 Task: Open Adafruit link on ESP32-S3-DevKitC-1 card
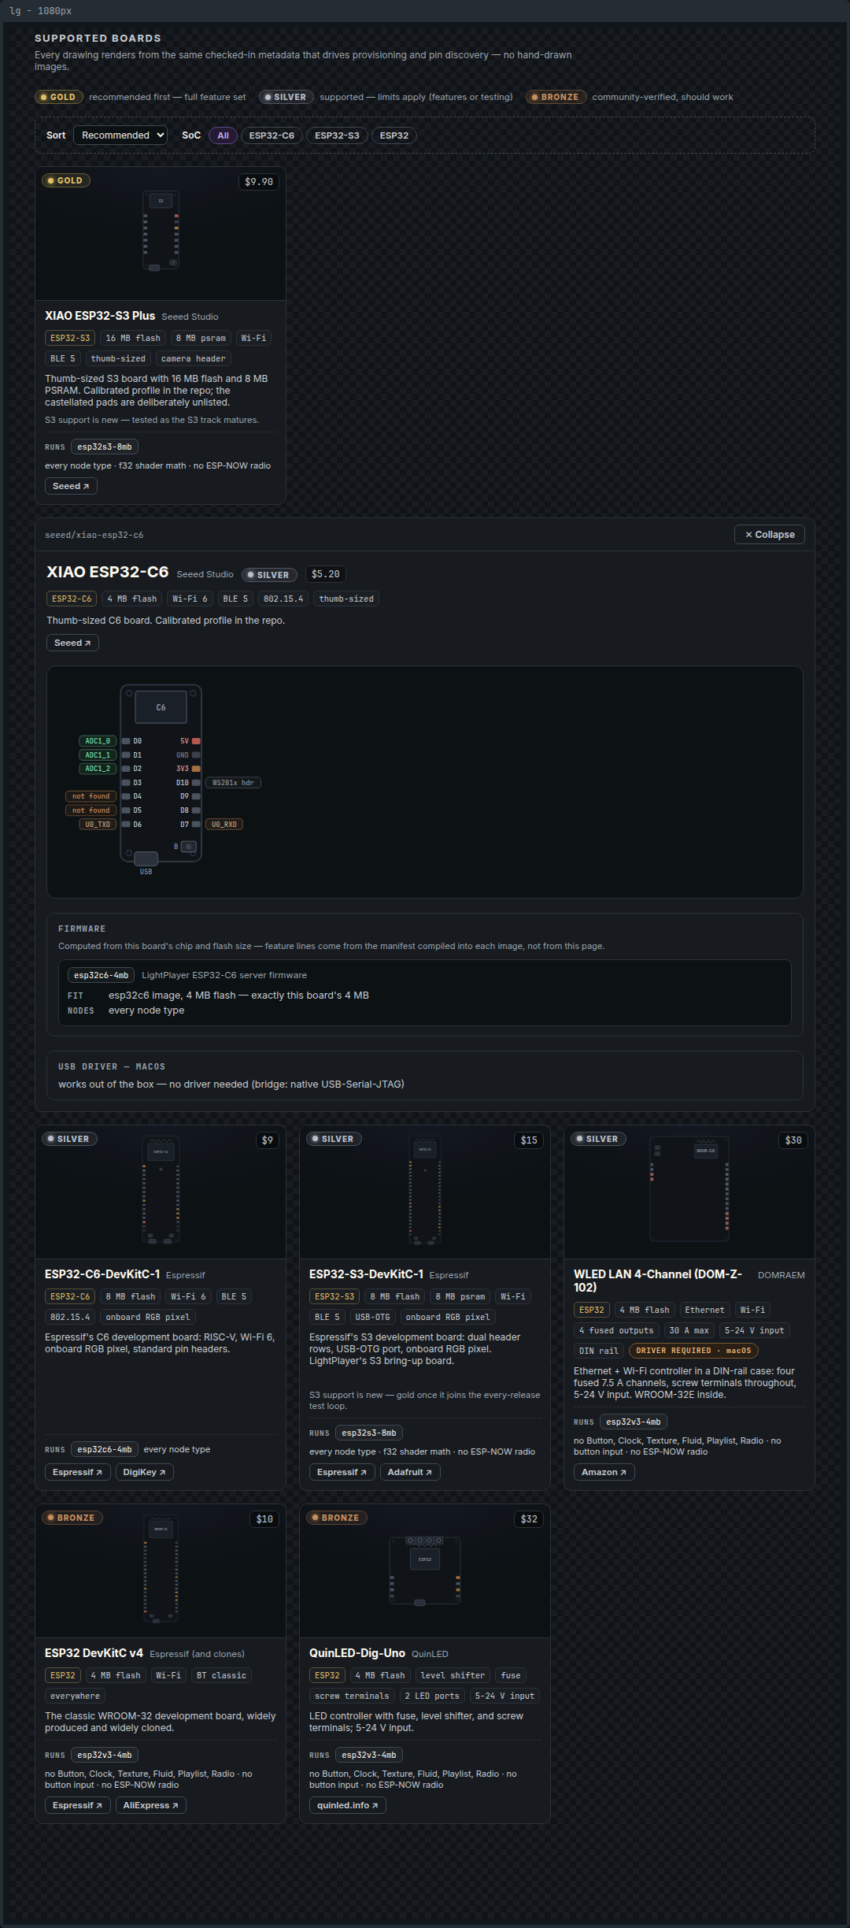point(410,1472)
